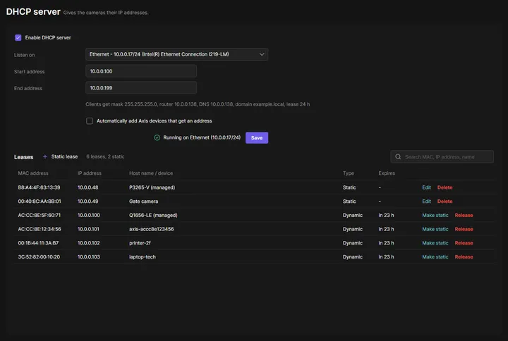Click the search magnifier icon
Viewport: 508px width, 341px height.
[x=398, y=157]
